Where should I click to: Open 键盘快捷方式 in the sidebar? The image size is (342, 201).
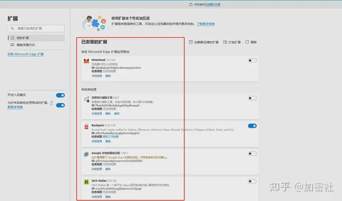click(x=36, y=45)
